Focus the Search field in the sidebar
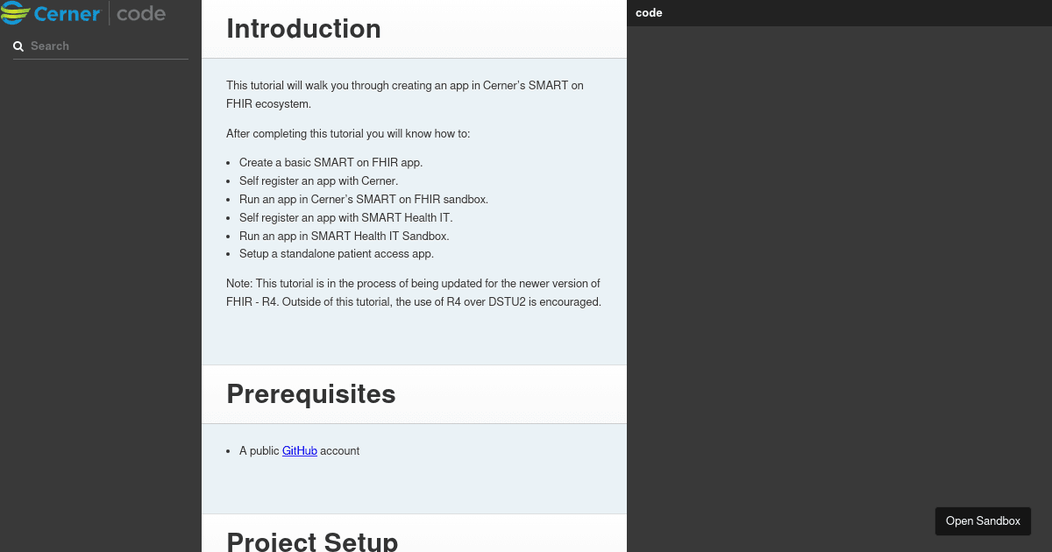This screenshot has width=1052, height=552. tap(101, 46)
